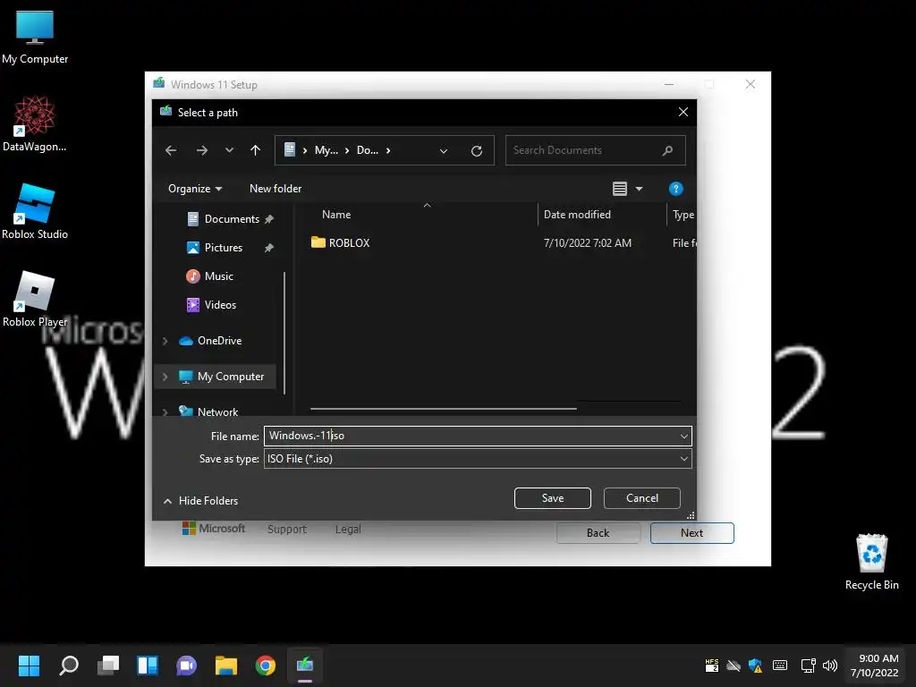The image size is (916, 687).
Task: Open File Explorer from taskbar
Action: pyautogui.click(x=226, y=666)
